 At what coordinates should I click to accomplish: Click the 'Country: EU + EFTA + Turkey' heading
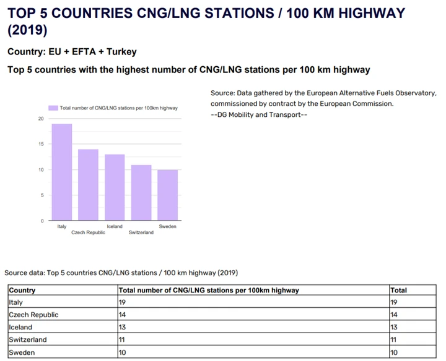(x=72, y=52)
